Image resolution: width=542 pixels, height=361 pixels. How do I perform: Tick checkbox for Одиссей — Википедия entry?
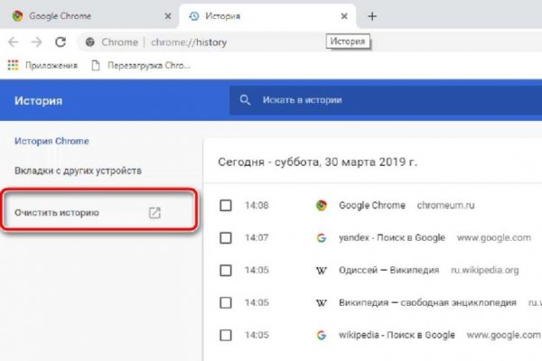226,270
